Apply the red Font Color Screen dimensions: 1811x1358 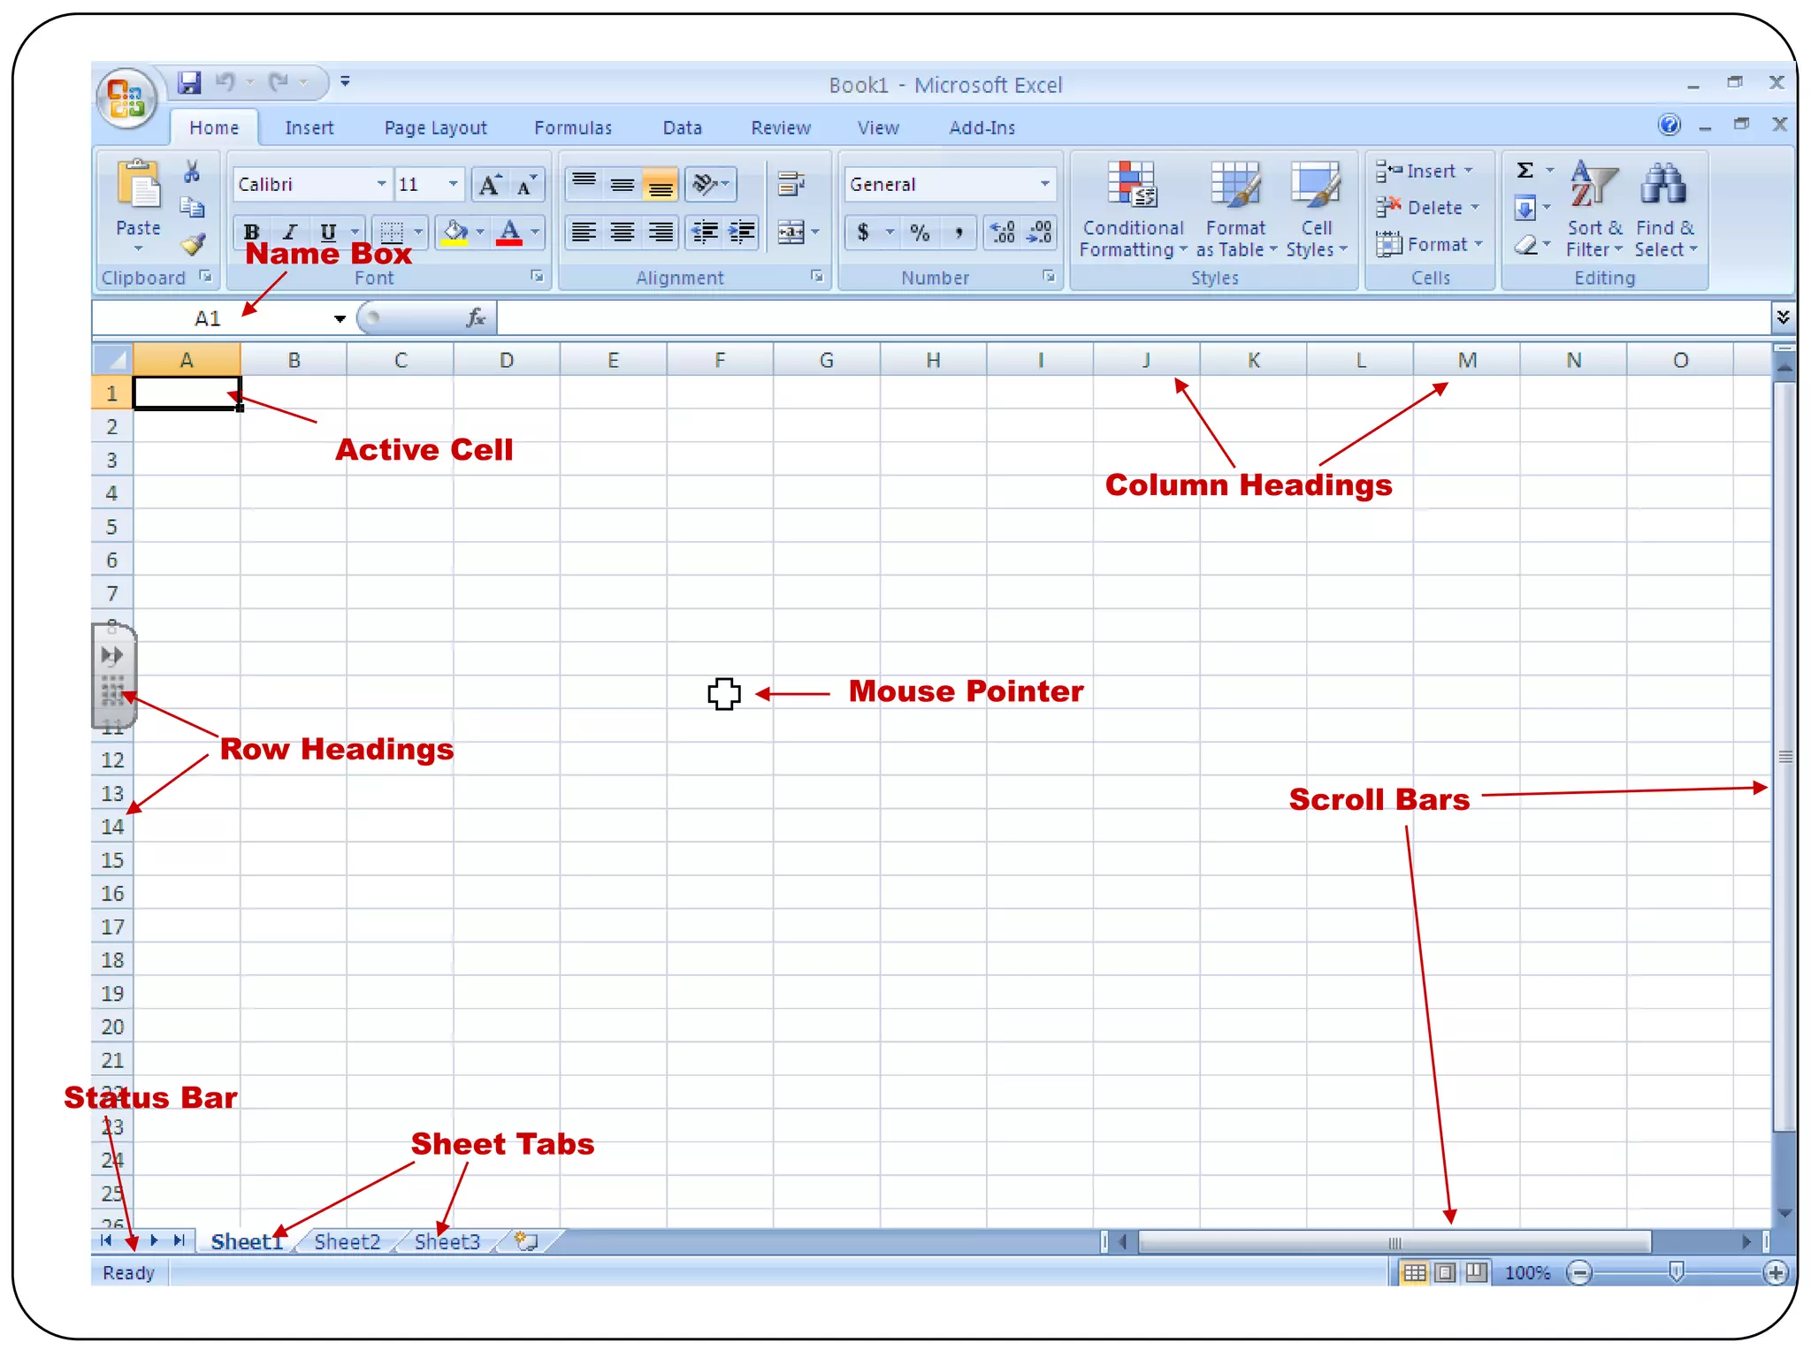pos(509,233)
